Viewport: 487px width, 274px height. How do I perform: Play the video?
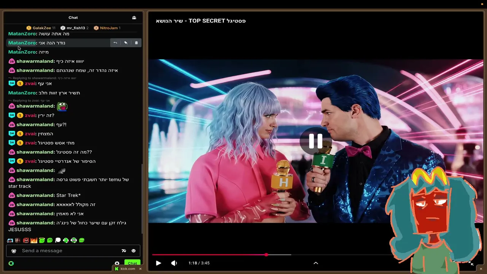point(158,263)
